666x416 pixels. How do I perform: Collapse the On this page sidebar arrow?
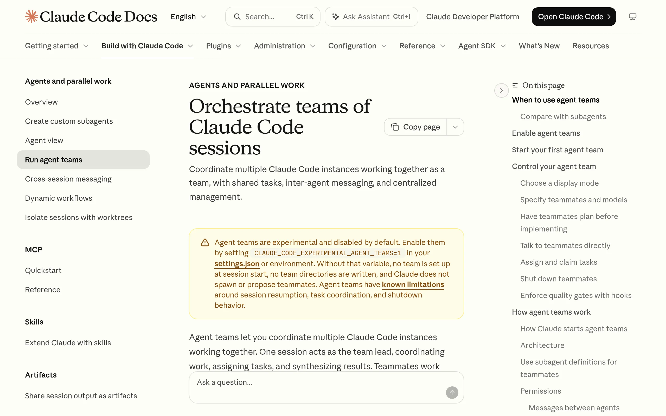click(501, 90)
